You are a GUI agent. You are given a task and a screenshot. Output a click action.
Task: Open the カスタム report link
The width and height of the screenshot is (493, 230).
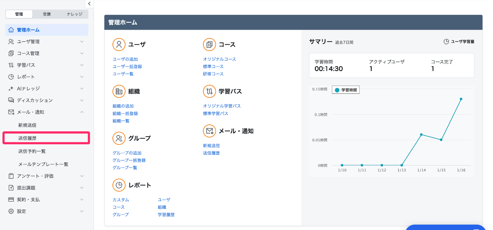[x=121, y=200]
